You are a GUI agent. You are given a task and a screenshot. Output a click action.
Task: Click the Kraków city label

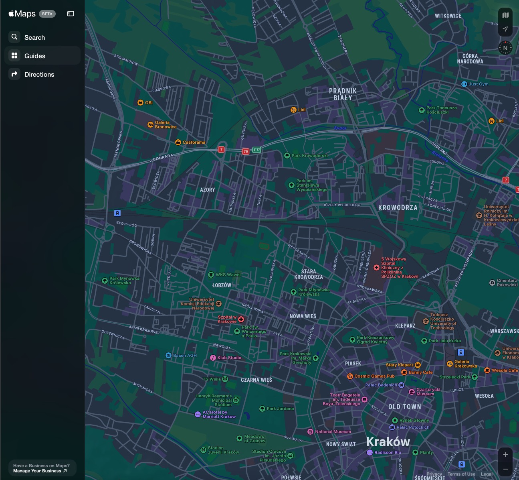tap(388, 441)
